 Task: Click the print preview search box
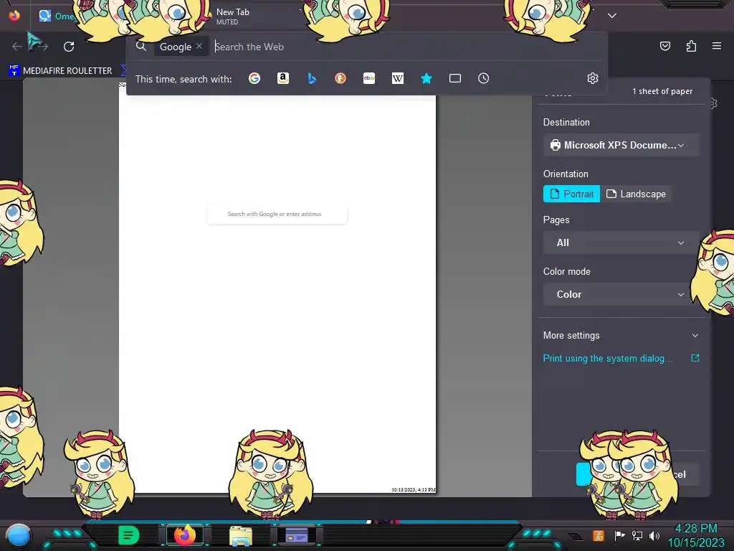click(277, 214)
